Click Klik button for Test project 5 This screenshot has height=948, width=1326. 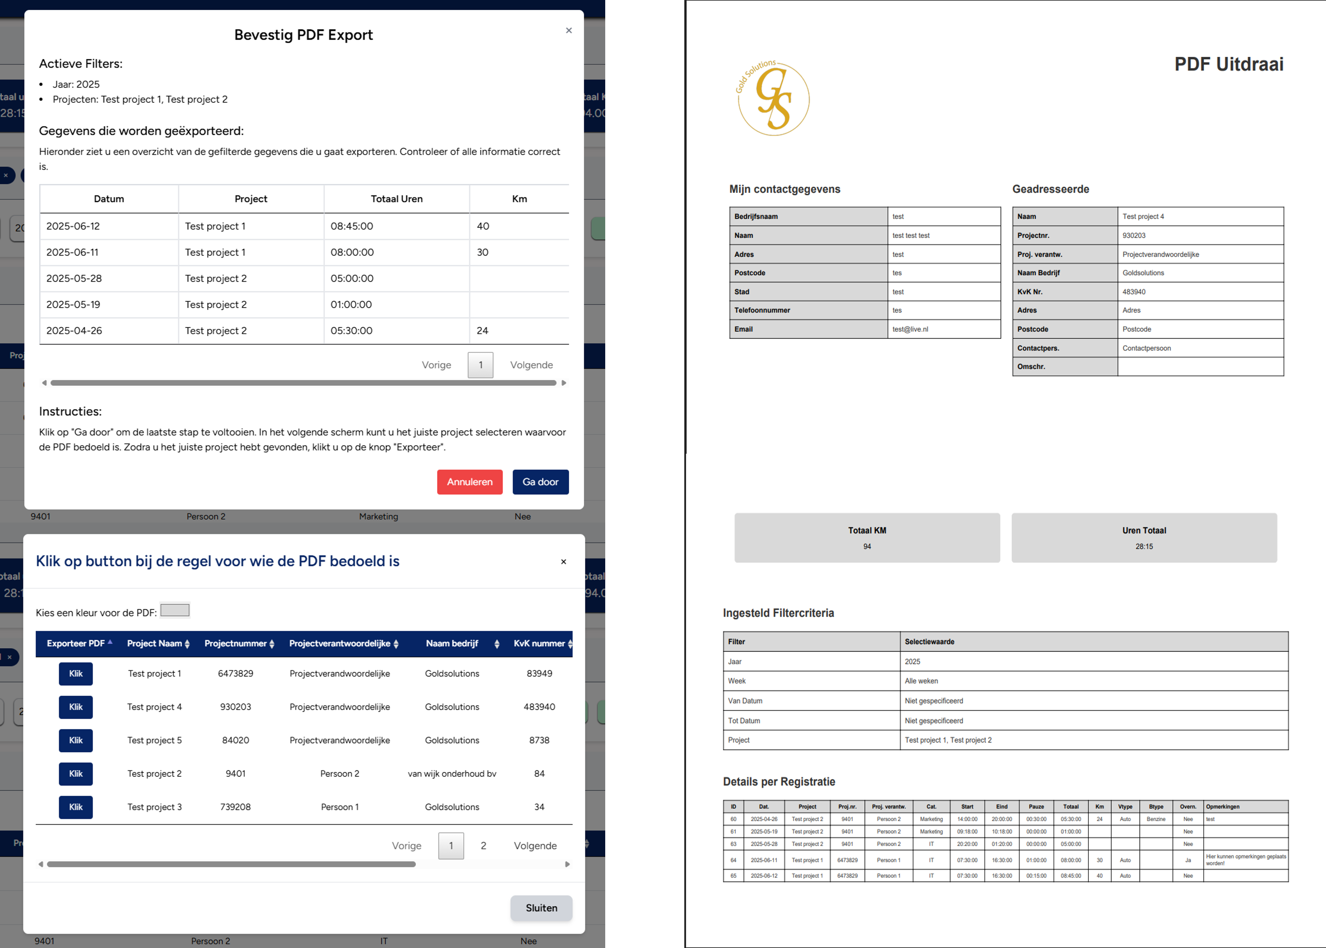coord(76,740)
